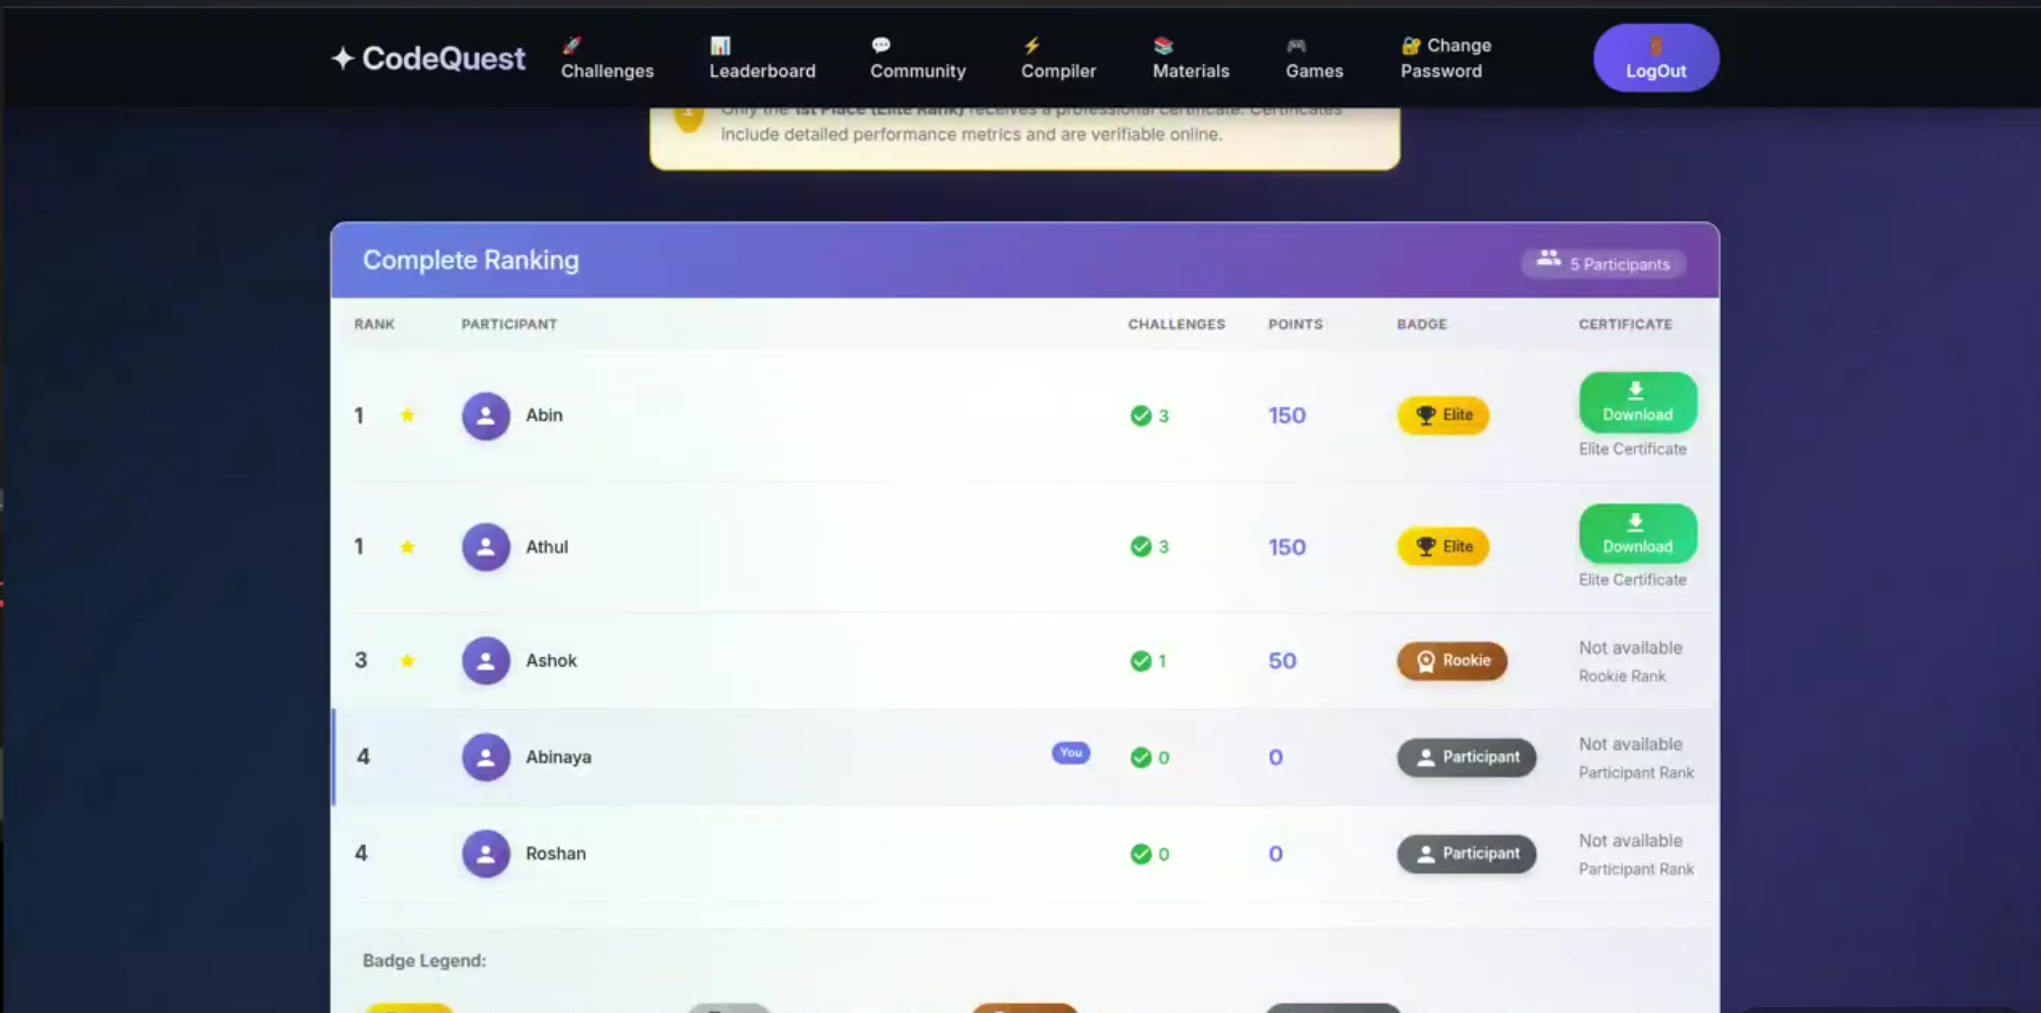Screen dimensions: 2041x1013
Task: Go to the Community section
Action: 917,58
